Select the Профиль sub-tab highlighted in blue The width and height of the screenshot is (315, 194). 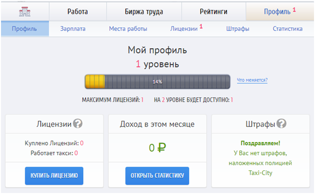point(25,28)
